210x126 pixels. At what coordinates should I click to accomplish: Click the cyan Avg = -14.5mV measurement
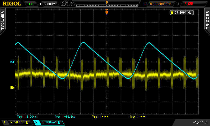click(65, 117)
